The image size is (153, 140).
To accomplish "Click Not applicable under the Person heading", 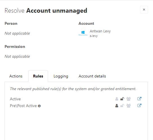I will pos(17,34).
